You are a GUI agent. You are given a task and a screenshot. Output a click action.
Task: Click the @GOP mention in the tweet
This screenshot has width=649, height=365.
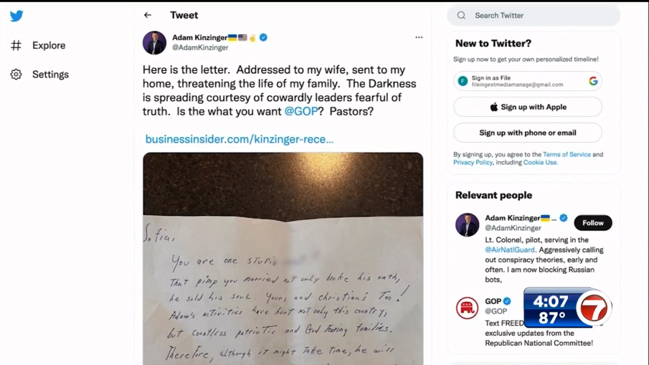pyautogui.click(x=301, y=112)
